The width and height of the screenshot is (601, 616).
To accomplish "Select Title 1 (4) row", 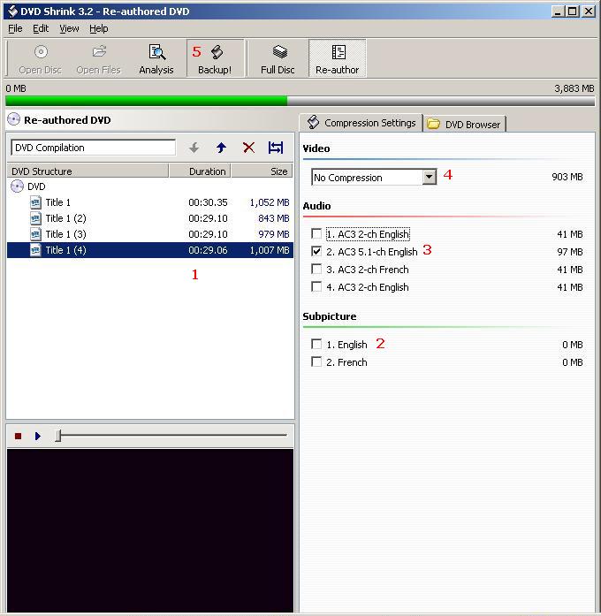I will pos(150,250).
